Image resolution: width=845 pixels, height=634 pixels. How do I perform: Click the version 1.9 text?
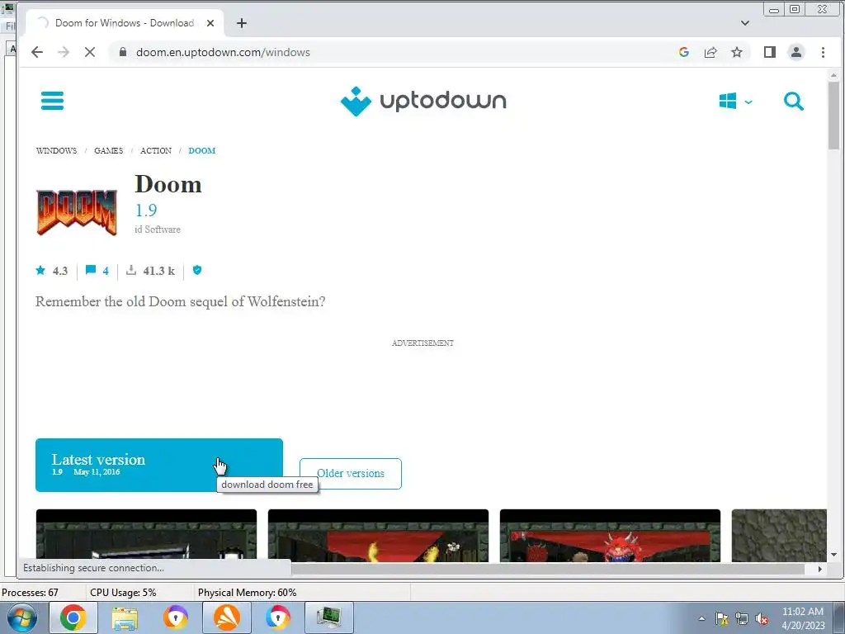click(x=146, y=210)
